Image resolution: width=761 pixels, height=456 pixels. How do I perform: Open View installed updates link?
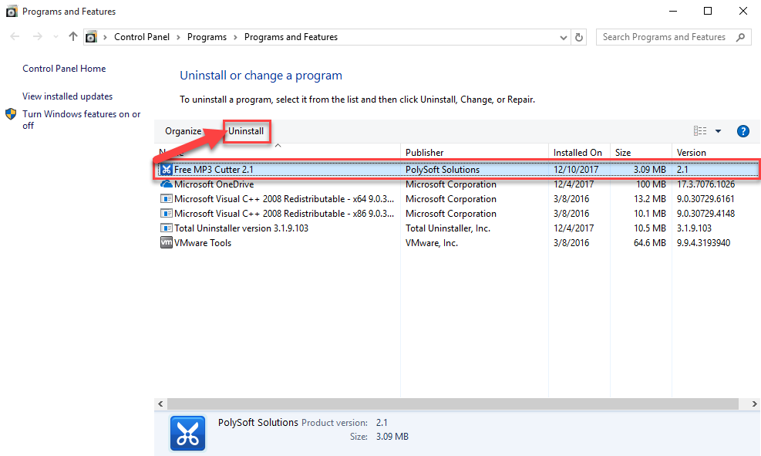coord(67,96)
